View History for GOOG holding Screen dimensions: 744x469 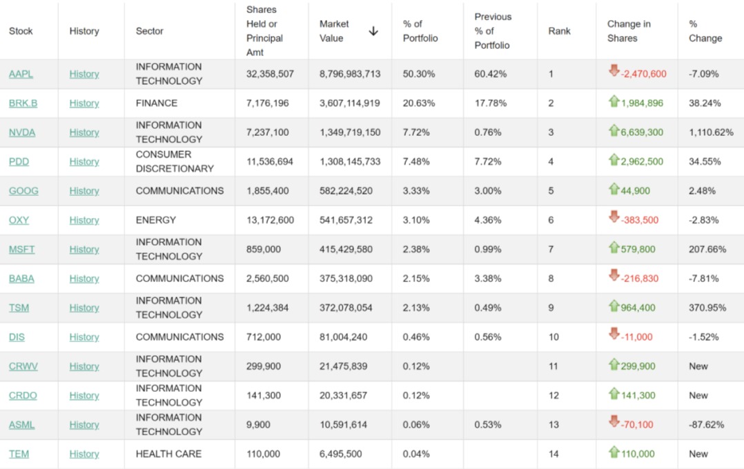coord(84,191)
